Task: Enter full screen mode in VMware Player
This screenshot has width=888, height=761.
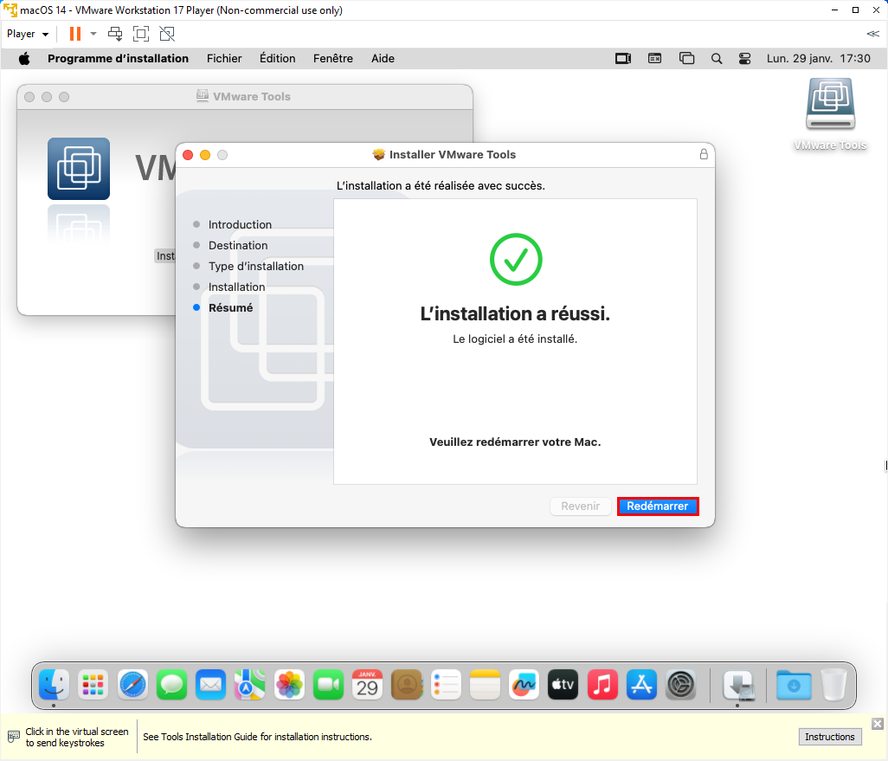Action: tap(141, 34)
